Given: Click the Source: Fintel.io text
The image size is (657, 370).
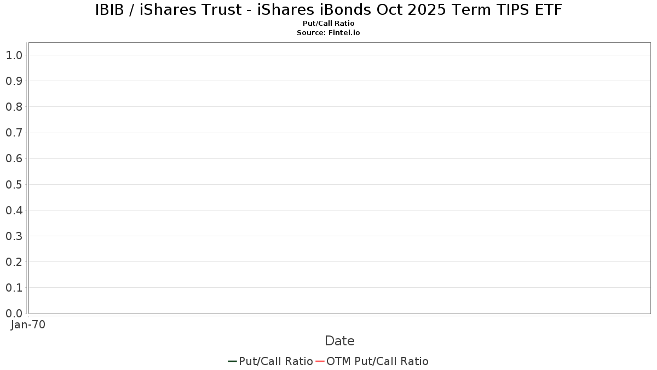Looking at the screenshot, I should [328, 33].
